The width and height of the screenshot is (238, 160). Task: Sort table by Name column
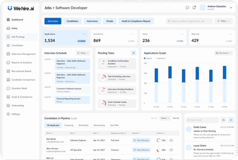[49, 133]
